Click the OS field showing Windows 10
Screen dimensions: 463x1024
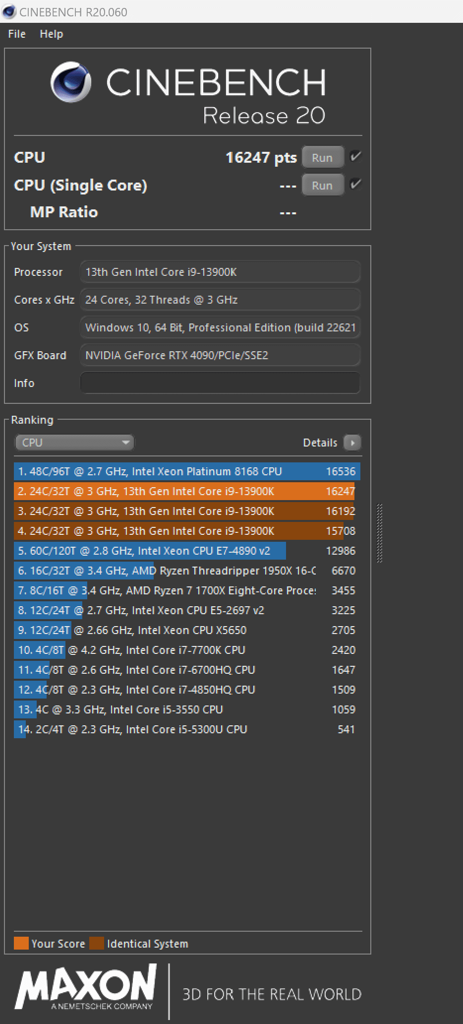point(220,327)
